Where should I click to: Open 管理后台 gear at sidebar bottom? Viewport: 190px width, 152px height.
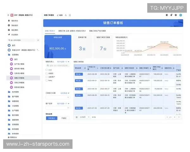tap(12, 137)
